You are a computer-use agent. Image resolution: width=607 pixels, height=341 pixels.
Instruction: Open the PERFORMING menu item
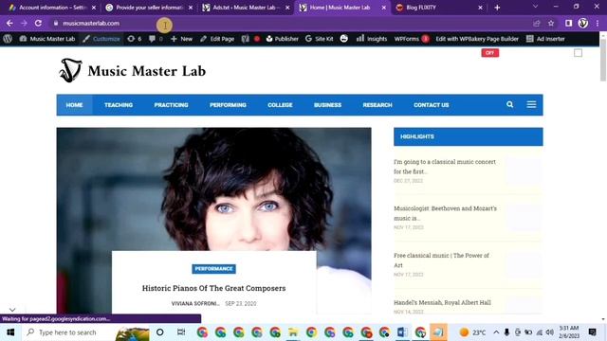click(x=228, y=105)
